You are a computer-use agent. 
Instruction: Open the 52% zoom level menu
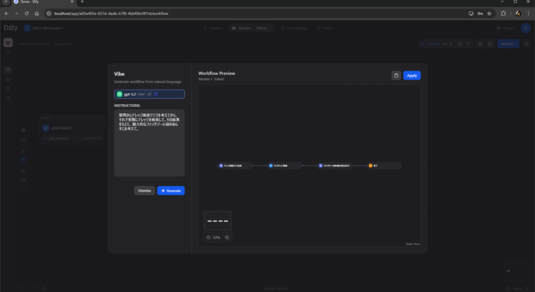[x=218, y=237]
